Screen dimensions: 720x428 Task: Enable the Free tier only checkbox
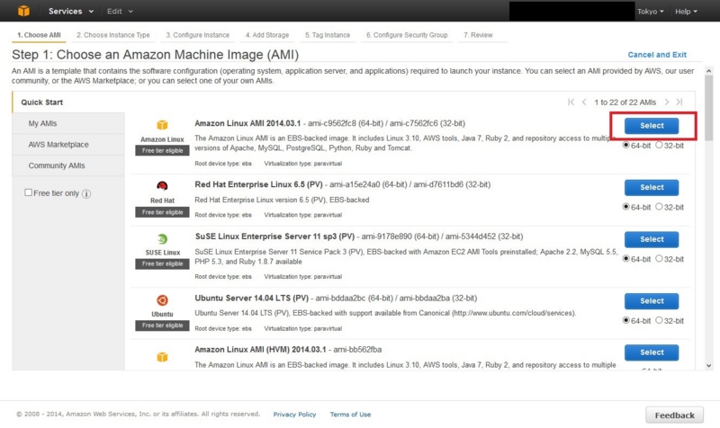(29, 192)
